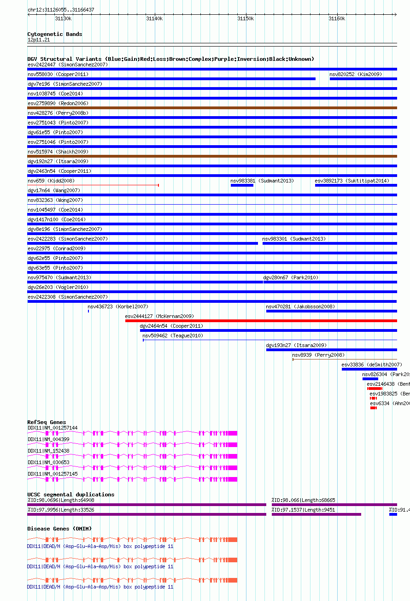Open variant nsv983301 (Sudmant2013)
The image size is (410, 601).
(294, 239)
